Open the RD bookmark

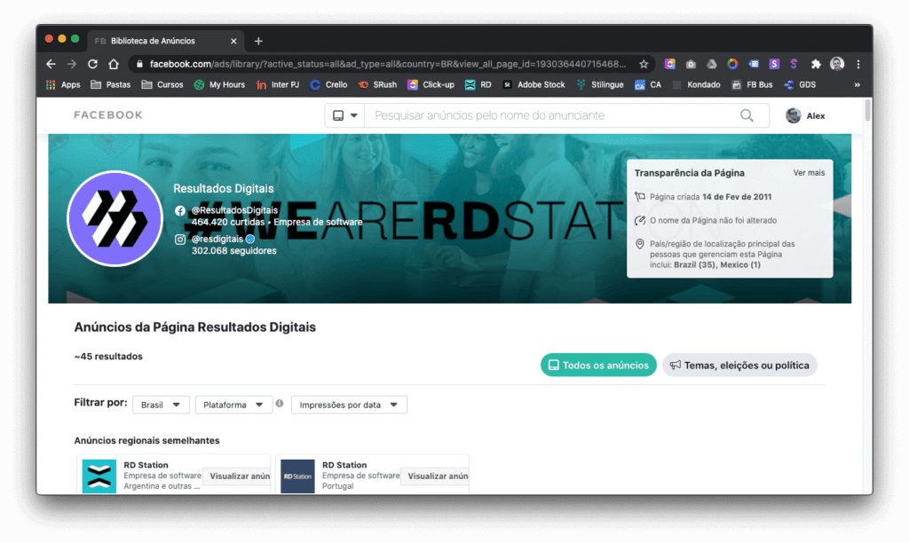[x=478, y=84]
